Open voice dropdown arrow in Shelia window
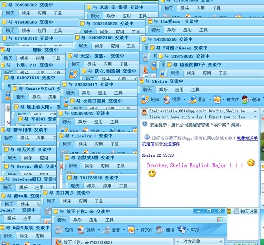The image size is (264, 245). coord(210,99)
